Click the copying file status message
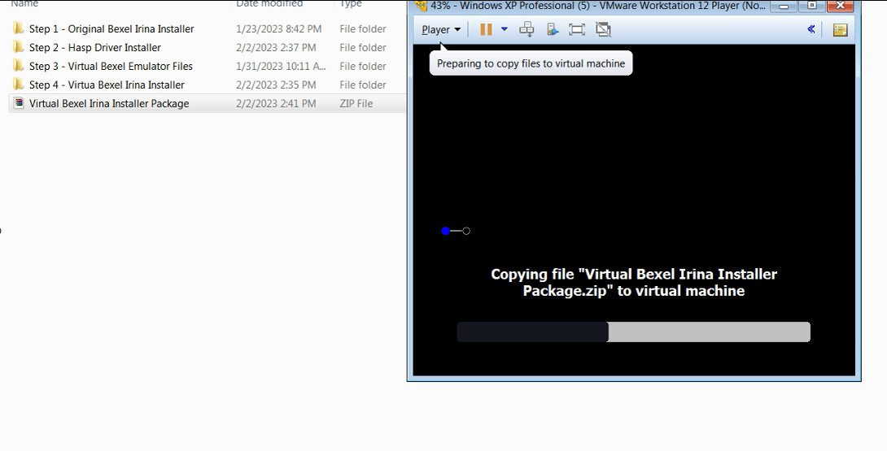Image resolution: width=887 pixels, height=451 pixels. tap(634, 282)
